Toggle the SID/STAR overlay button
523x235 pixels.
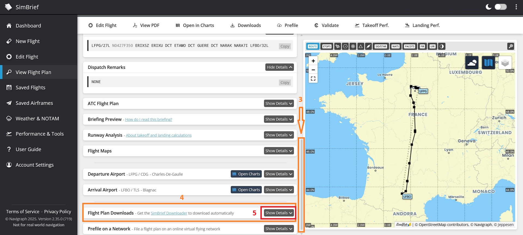point(381,46)
